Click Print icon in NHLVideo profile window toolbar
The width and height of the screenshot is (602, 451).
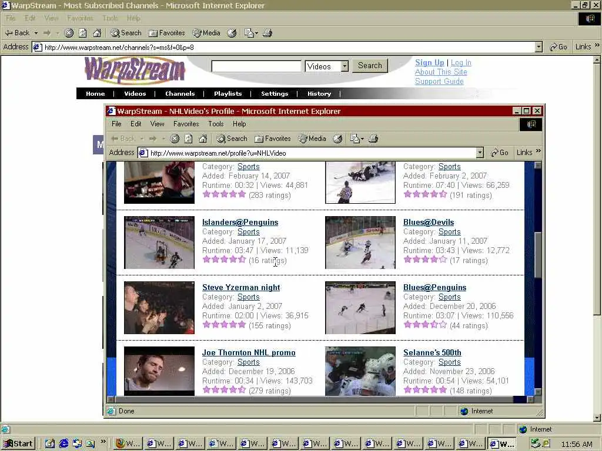pyautogui.click(x=373, y=139)
